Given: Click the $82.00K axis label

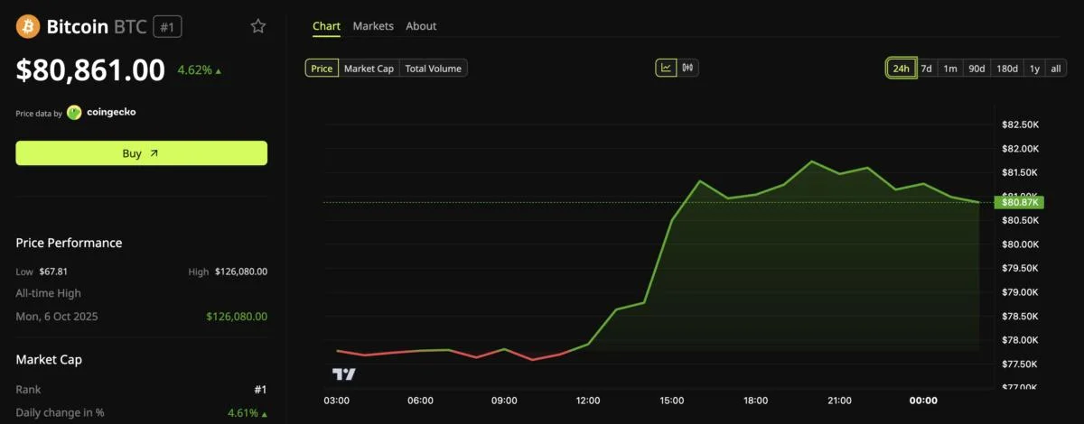Looking at the screenshot, I should tap(1022, 148).
